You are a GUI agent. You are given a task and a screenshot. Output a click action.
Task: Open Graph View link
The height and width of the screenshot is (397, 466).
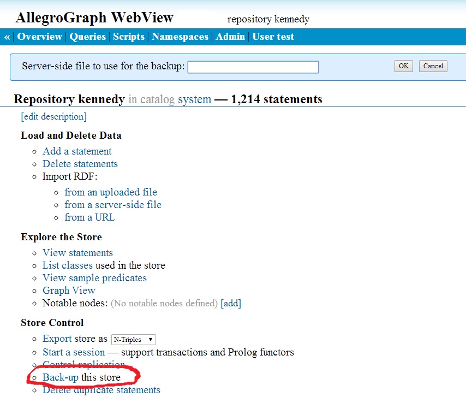[69, 291]
